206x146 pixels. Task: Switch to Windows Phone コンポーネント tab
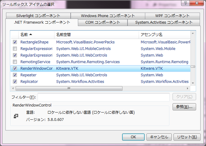tap(108, 16)
